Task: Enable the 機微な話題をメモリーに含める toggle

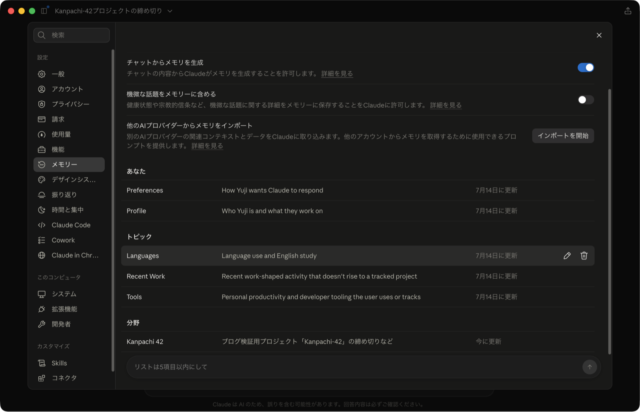Action: (x=586, y=100)
